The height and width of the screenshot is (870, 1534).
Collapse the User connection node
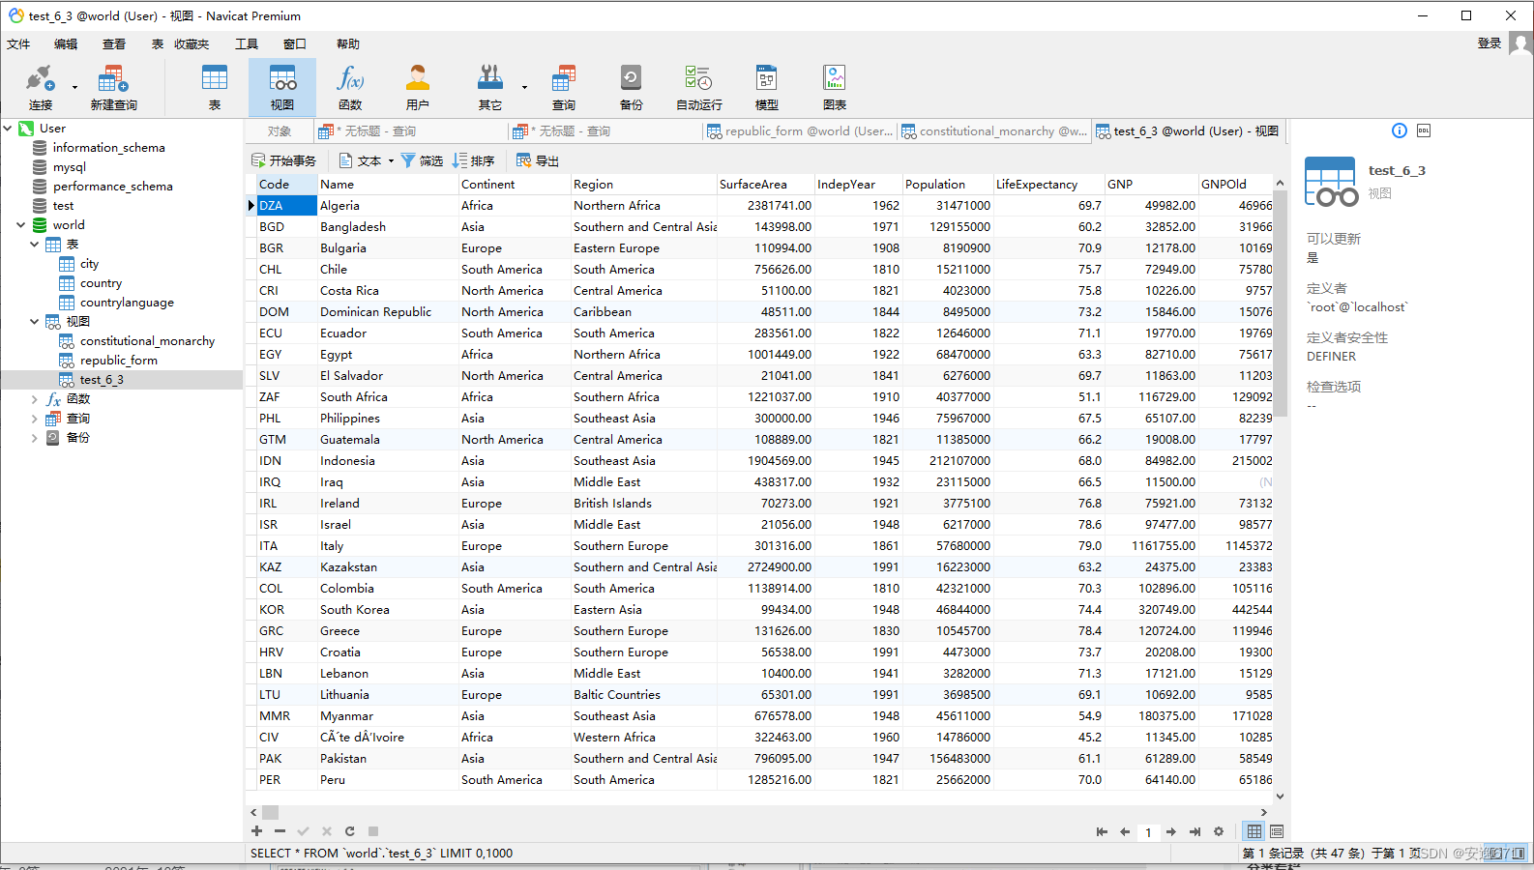coord(8,128)
